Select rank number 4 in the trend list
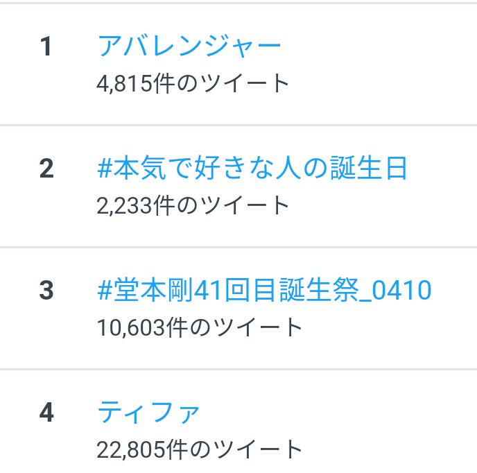Image resolution: width=477 pixels, height=473 pixels. pyautogui.click(x=46, y=413)
